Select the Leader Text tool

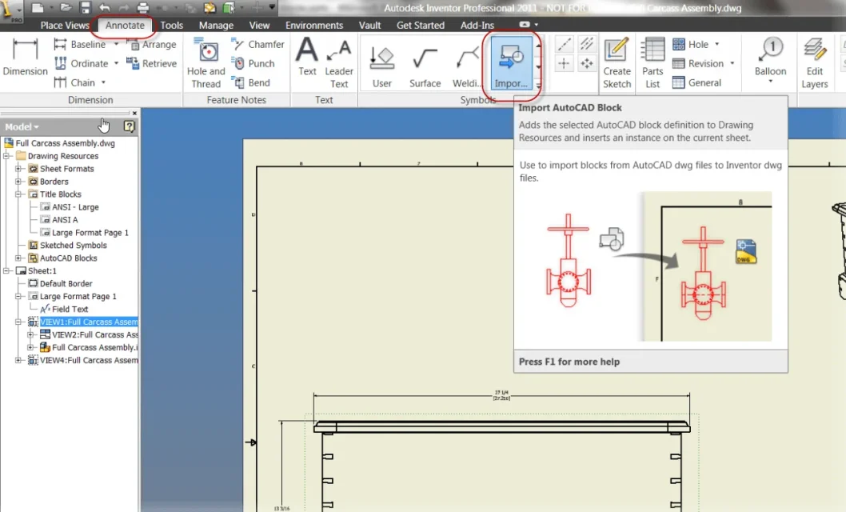(339, 63)
